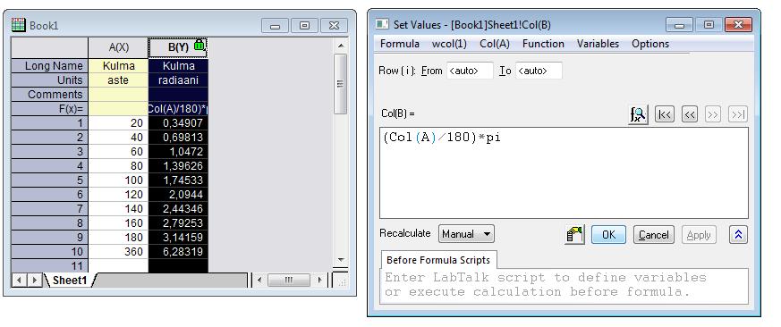The height and width of the screenshot is (327, 781).
Task: Go to previous column button
Action: pyautogui.click(x=690, y=114)
